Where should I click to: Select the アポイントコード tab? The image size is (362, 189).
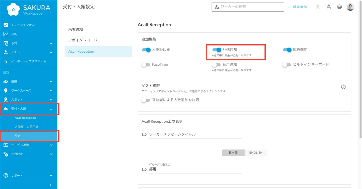(83, 40)
